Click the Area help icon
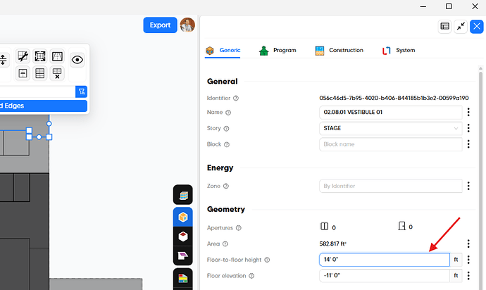 225,244
